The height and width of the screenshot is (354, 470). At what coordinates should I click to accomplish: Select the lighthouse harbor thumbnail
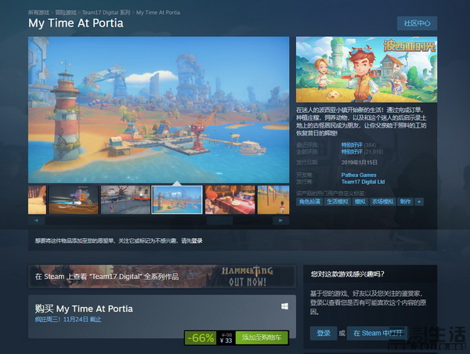[x=177, y=200]
